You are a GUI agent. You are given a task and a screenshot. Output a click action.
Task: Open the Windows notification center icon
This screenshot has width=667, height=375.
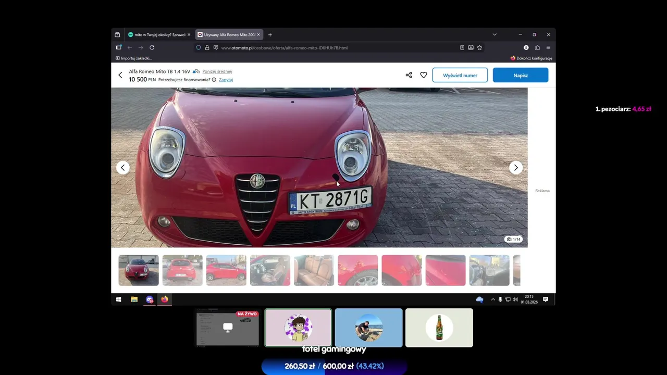[546, 299]
